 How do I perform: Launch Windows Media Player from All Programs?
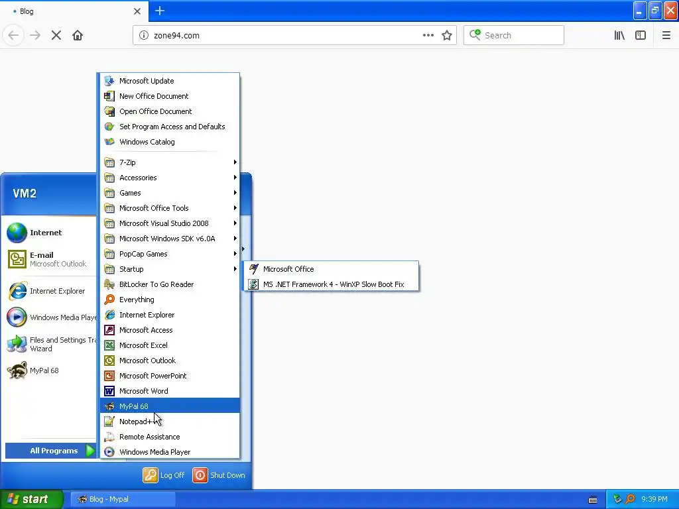170,452
